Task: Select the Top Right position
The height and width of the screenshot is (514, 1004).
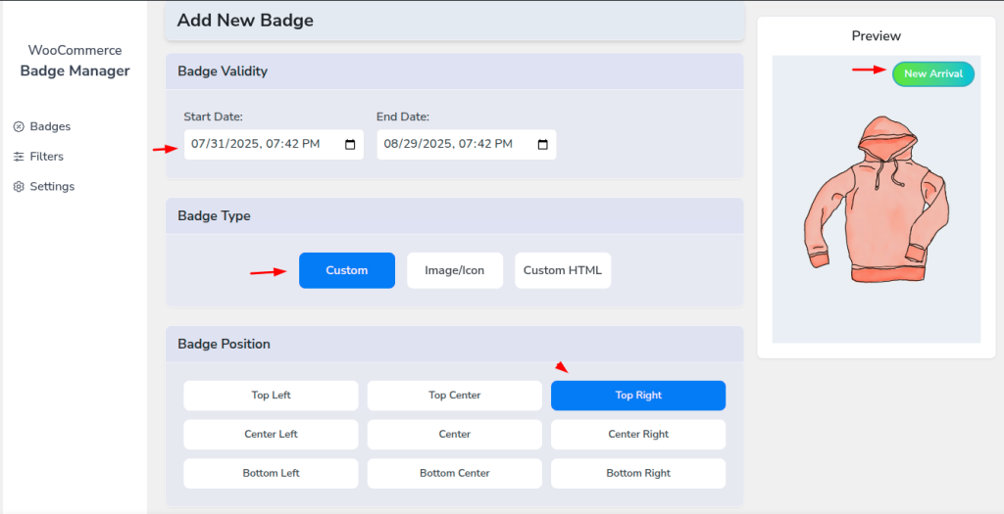Action: pos(638,396)
